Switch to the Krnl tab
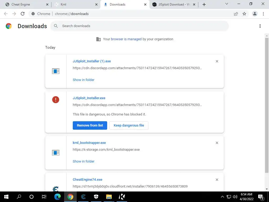The height and width of the screenshot is (202, 269). [75, 4]
